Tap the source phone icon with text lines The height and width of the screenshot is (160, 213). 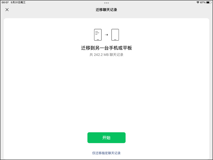pos(98,35)
